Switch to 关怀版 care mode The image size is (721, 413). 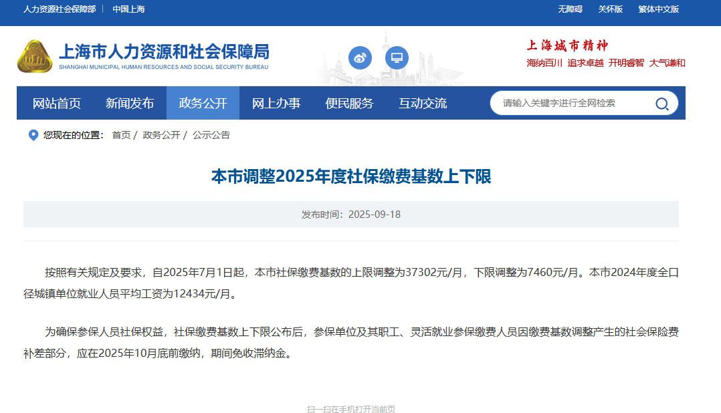click(610, 9)
